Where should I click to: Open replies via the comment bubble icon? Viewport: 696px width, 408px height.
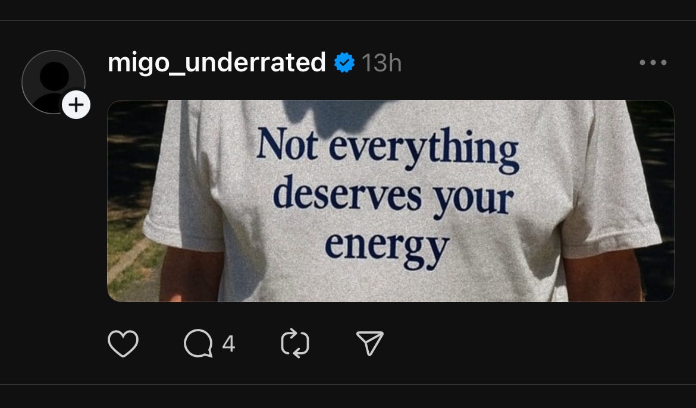pyautogui.click(x=198, y=343)
